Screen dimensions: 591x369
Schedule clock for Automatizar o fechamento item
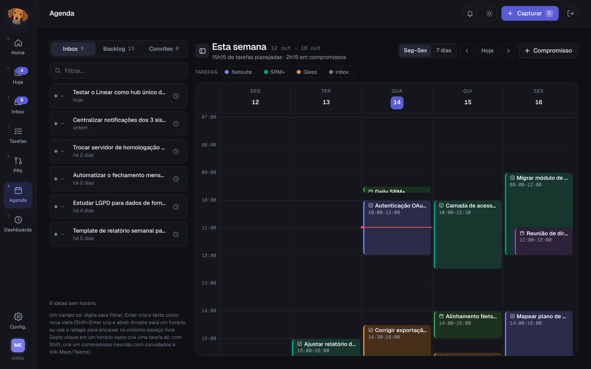(176, 179)
